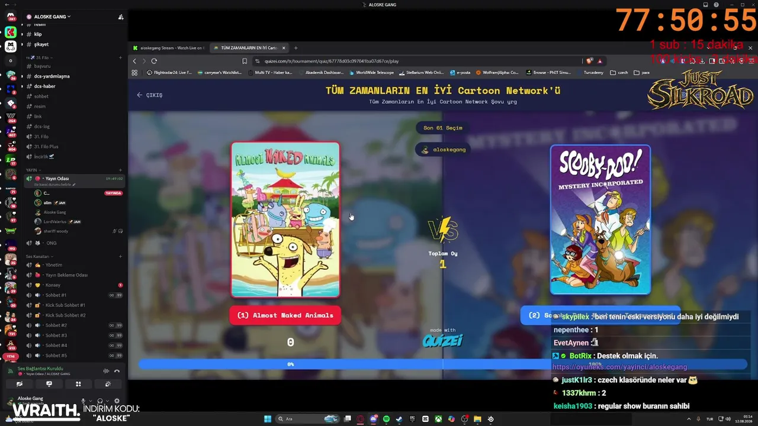Open Flightradar24 bookmark
Screen dimensions: 758x426
pos(169,73)
